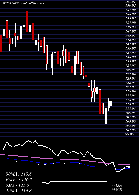Click the 109.95 price axis label
Screen dimensions: 139x195
click(x=130, y=113)
